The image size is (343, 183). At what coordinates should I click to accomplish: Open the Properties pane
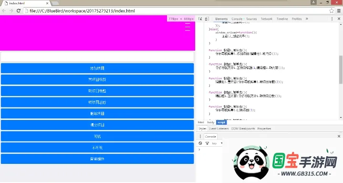click(x=264, y=129)
